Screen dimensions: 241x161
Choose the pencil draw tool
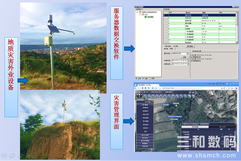click(185, 96)
